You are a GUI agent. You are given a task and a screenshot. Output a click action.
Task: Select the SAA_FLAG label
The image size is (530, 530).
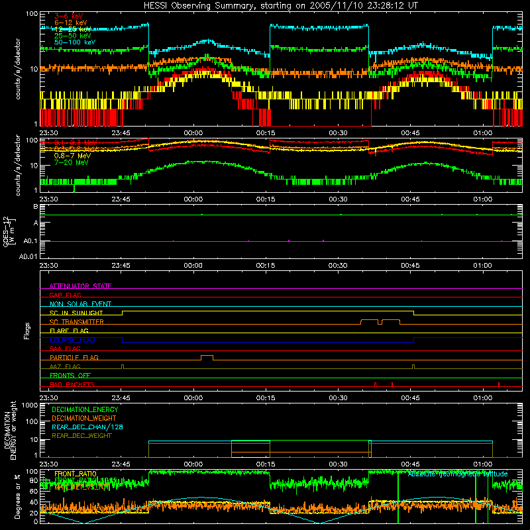point(65,348)
